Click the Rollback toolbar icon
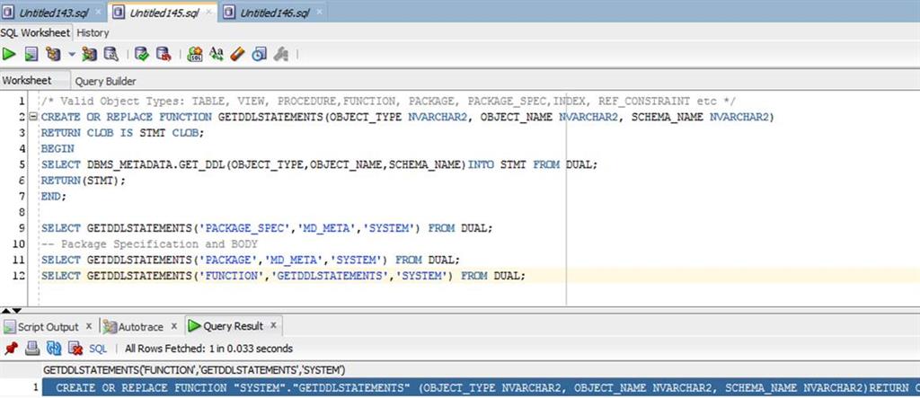The height and width of the screenshot is (398, 920). point(164,55)
